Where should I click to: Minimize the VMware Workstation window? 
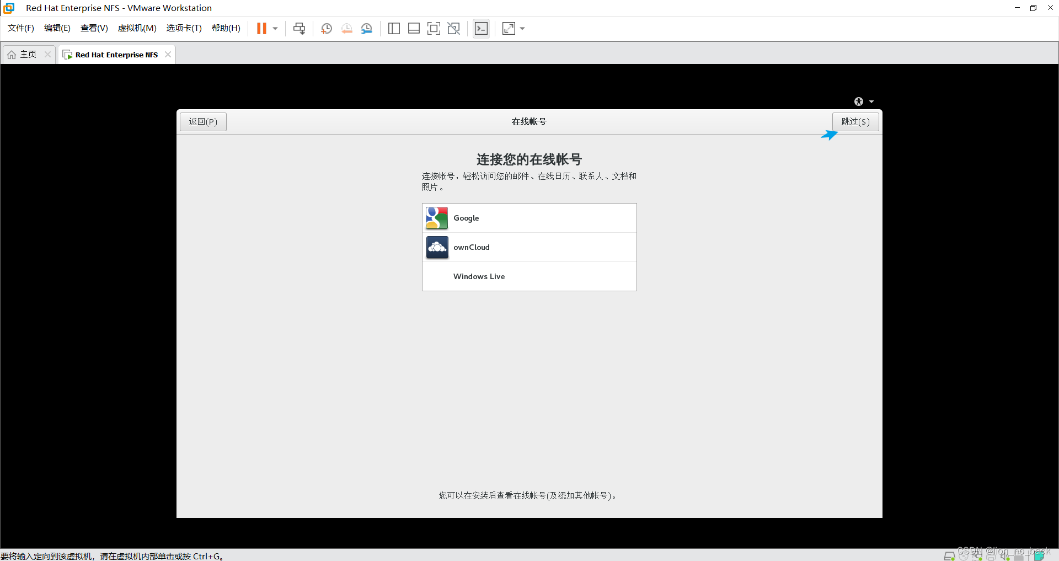(x=1017, y=8)
